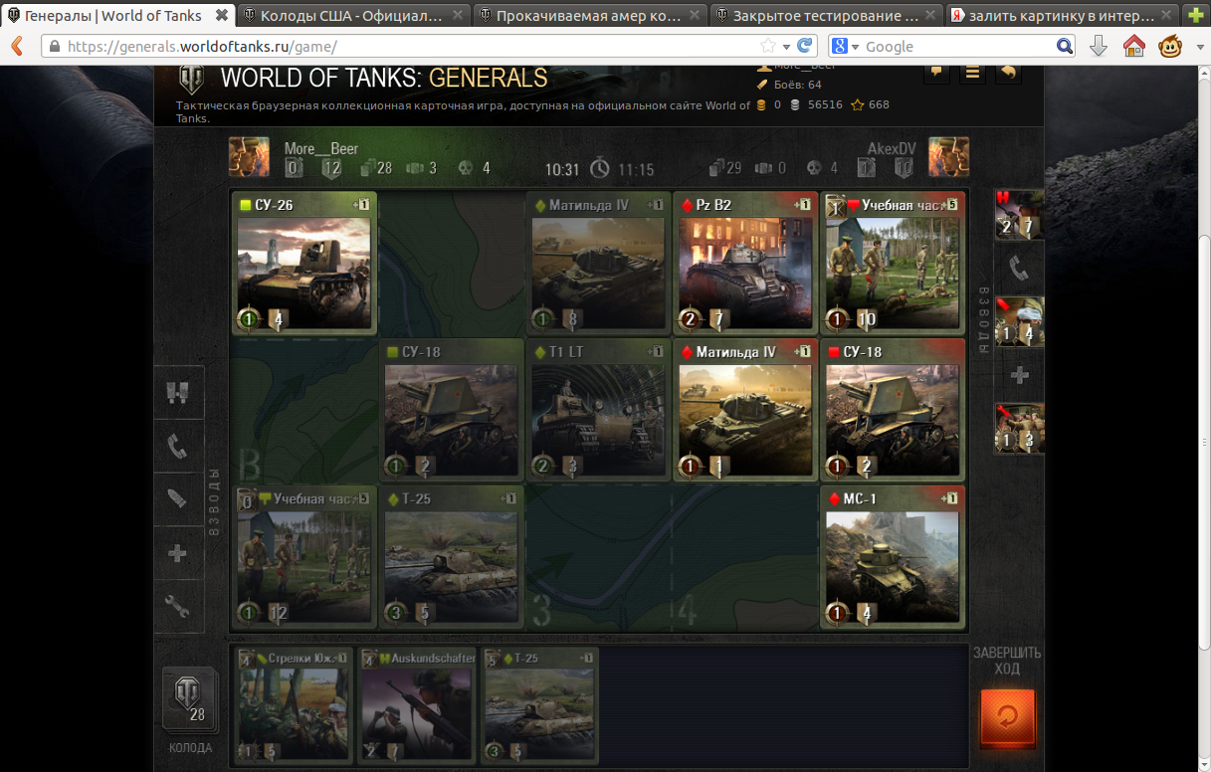Close the Генералы World of Tanks tab

click(x=221, y=16)
